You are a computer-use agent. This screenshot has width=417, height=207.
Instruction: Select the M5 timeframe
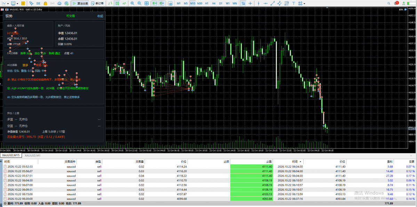186,3
